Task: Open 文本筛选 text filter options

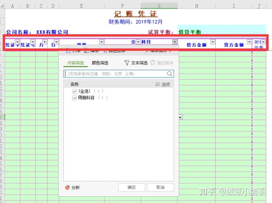Action: click(139, 63)
